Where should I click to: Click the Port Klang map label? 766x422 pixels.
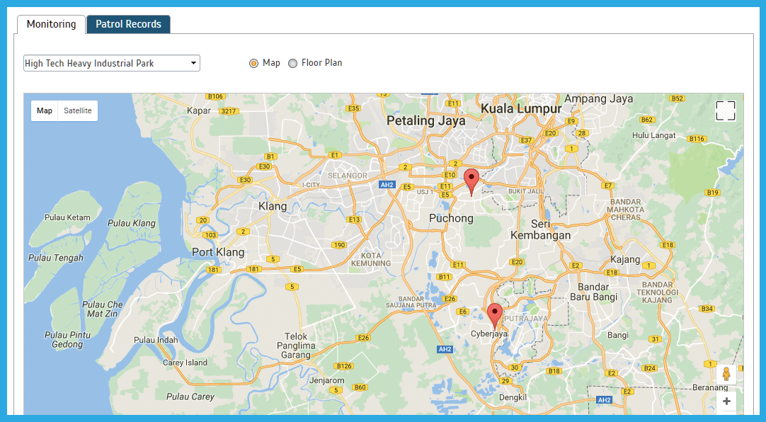[218, 252]
